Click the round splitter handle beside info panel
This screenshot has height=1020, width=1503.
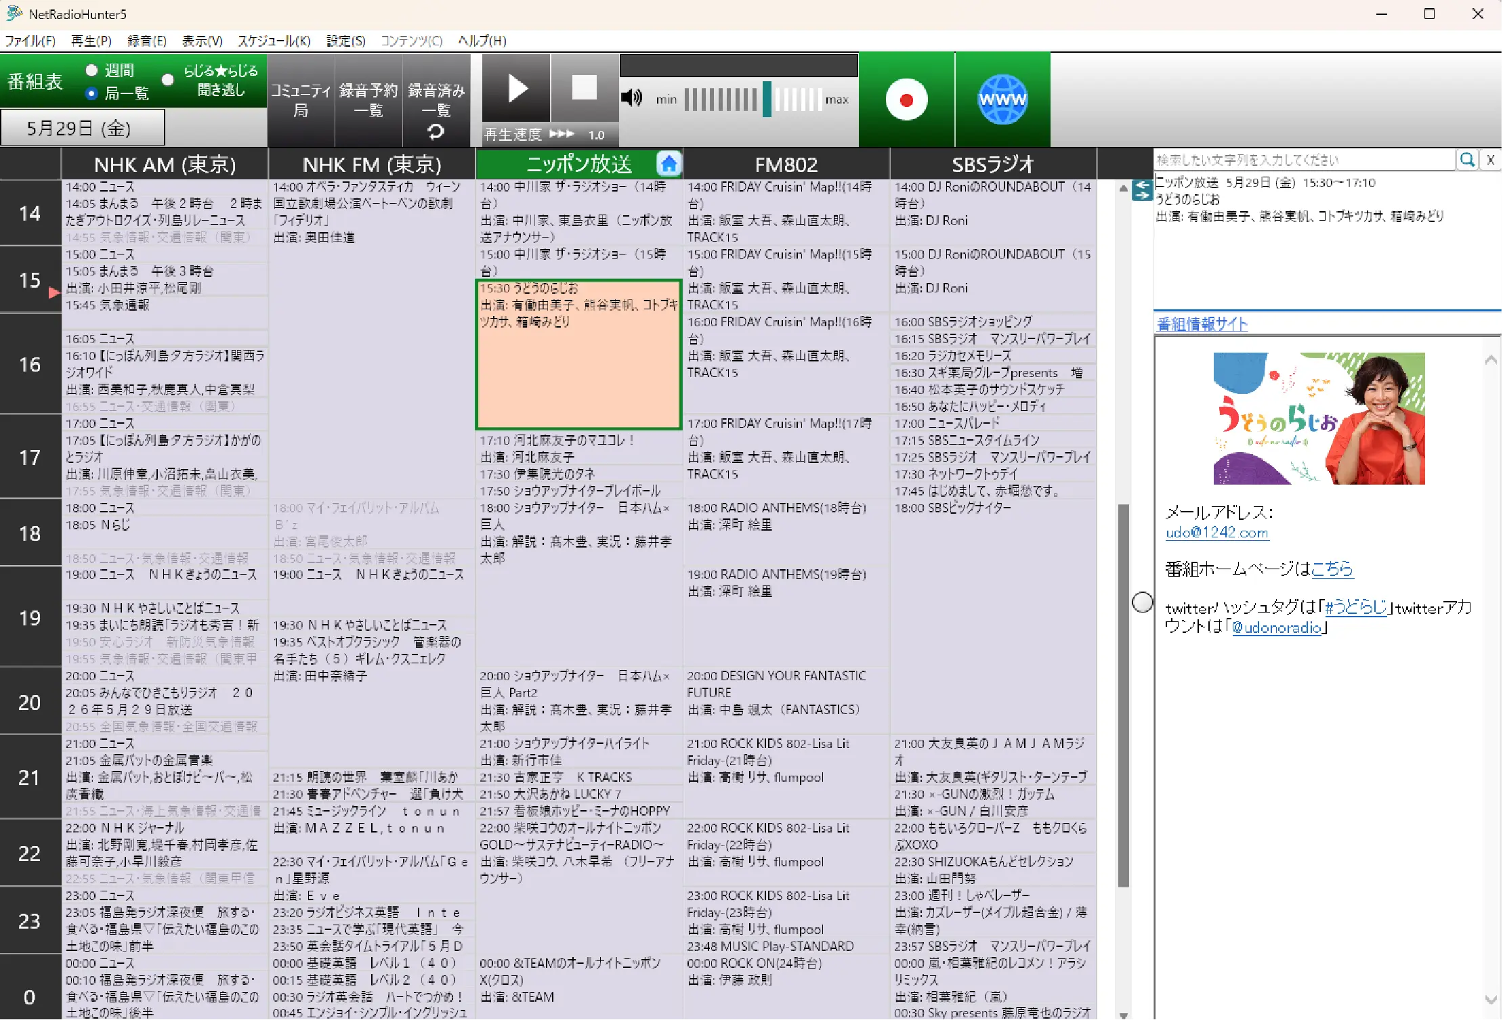coord(1143,602)
